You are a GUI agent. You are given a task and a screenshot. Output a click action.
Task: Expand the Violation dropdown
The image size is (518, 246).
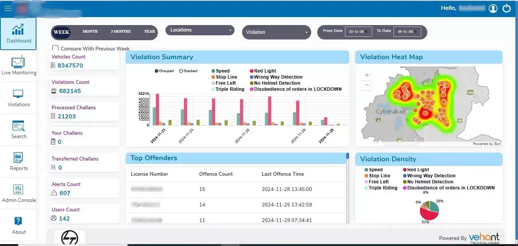pyautogui.click(x=276, y=32)
